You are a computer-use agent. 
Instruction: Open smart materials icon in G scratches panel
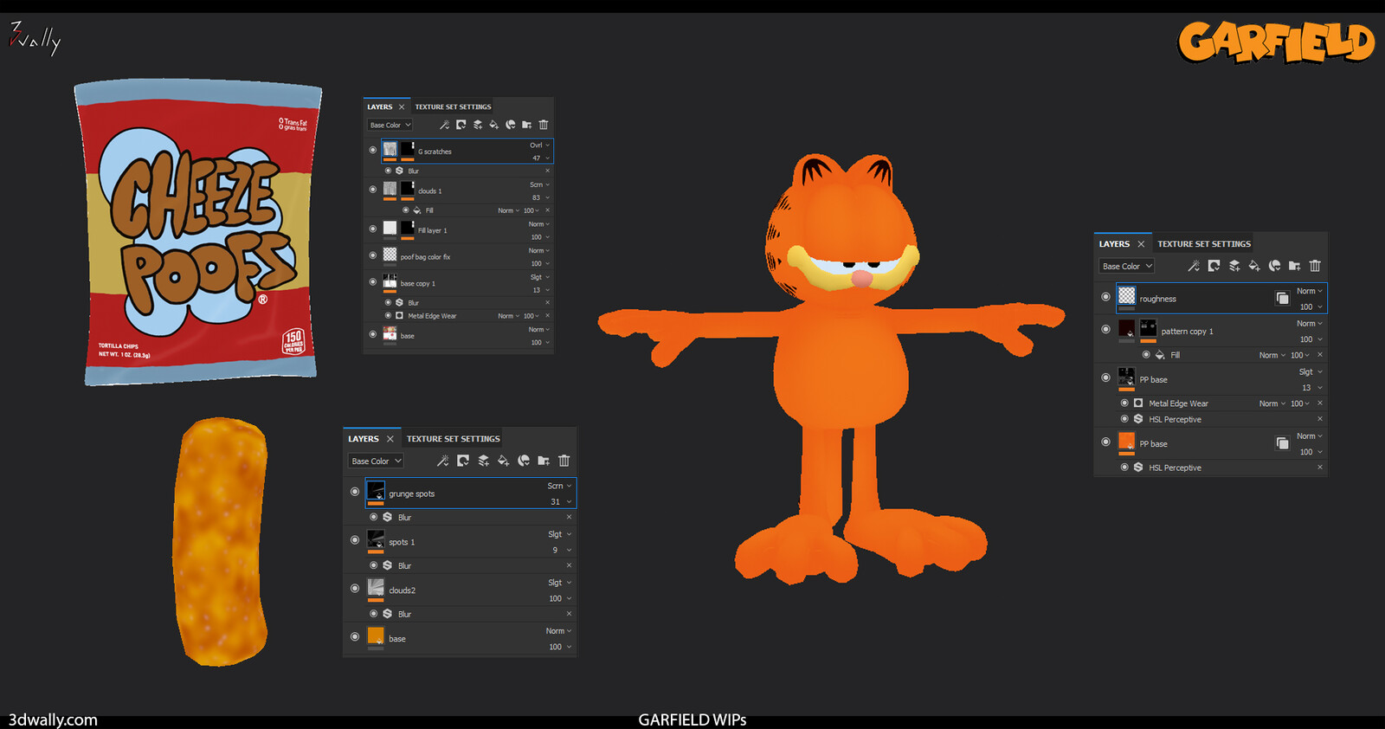click(510, 125)
